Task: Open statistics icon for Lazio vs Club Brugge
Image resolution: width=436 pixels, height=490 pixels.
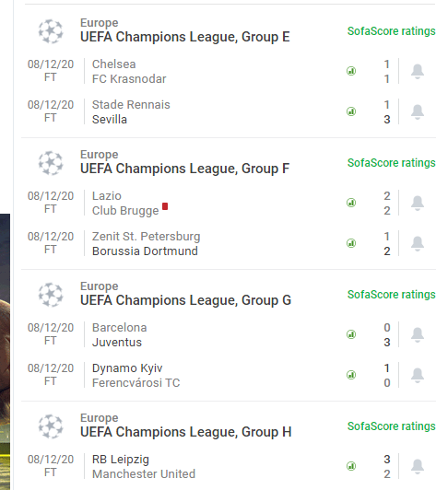Action: (351, 203)
